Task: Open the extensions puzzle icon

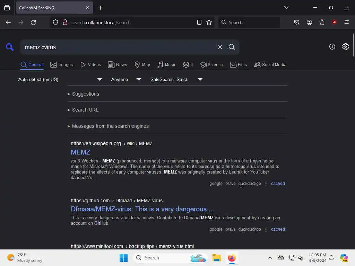Action: tap(322, 23)
